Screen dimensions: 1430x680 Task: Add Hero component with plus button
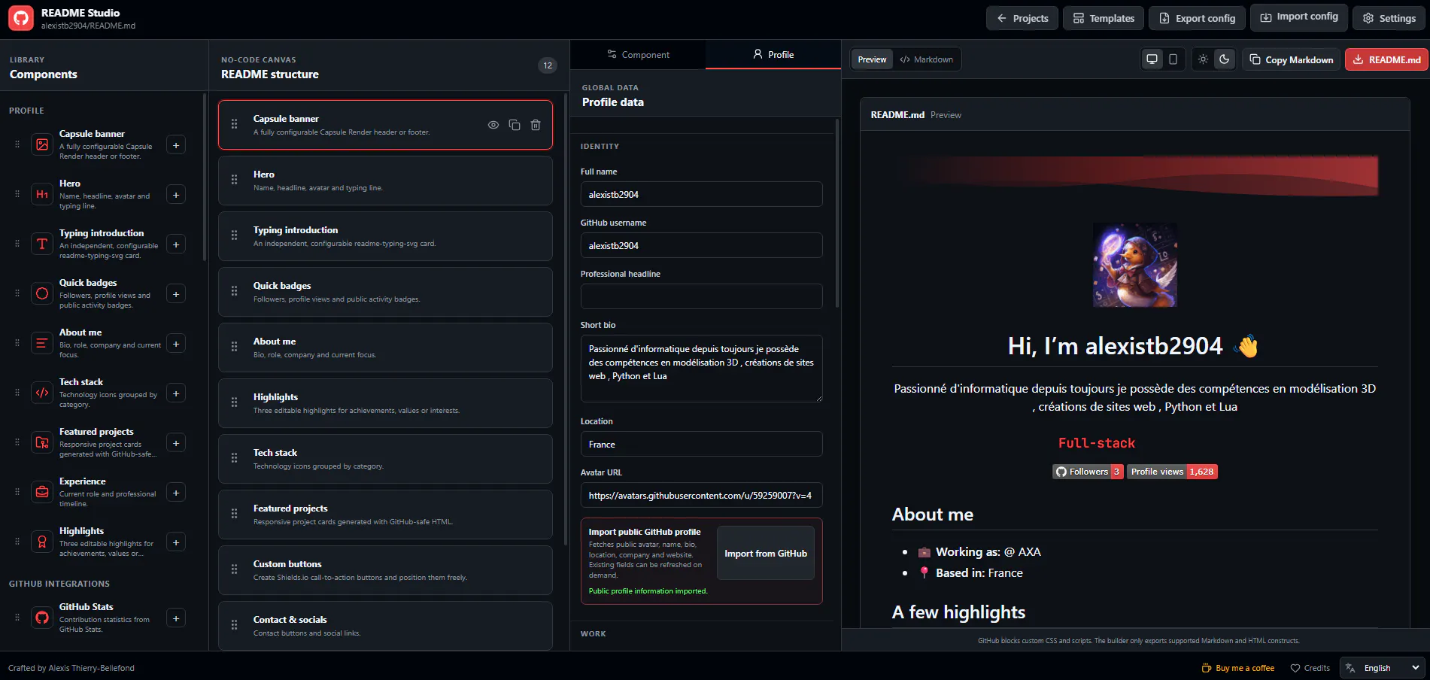click(x=176, y=195)
